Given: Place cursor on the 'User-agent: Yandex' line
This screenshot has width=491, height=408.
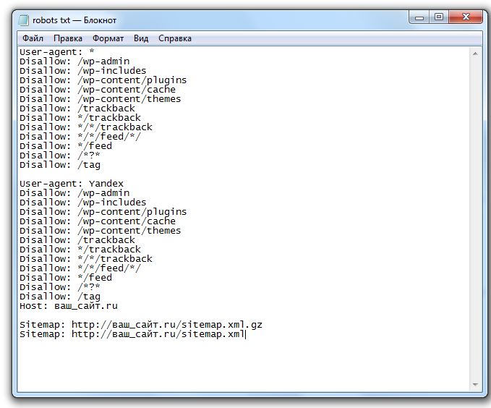Looking at the screenshot, I should (72, 184).
